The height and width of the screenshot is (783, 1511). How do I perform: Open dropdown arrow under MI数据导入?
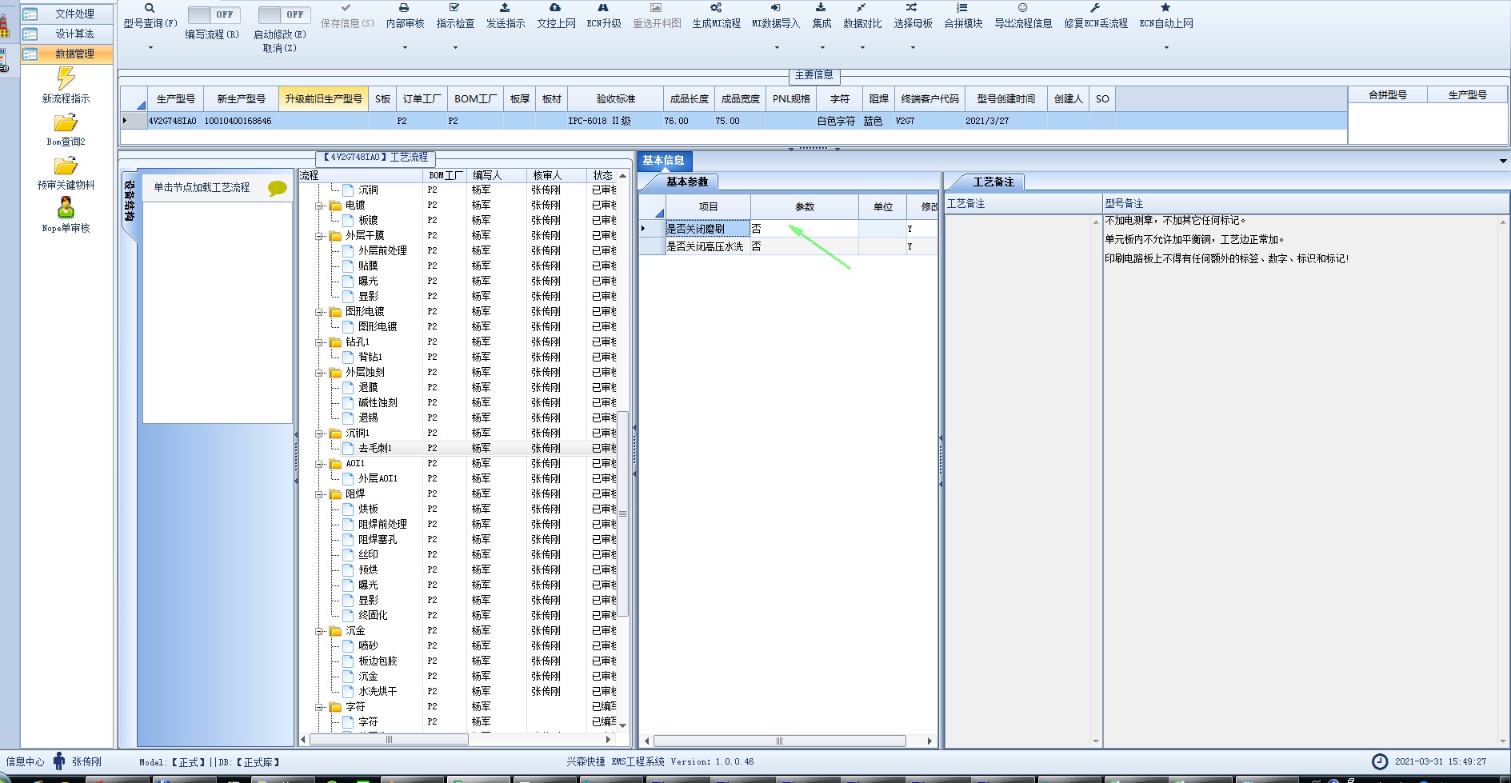776,48
